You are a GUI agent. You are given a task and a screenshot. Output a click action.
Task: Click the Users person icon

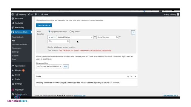click(x=13, y=75)
